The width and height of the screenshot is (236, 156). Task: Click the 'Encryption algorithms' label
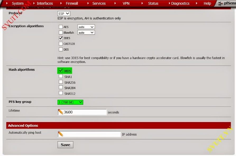point(26,26)
